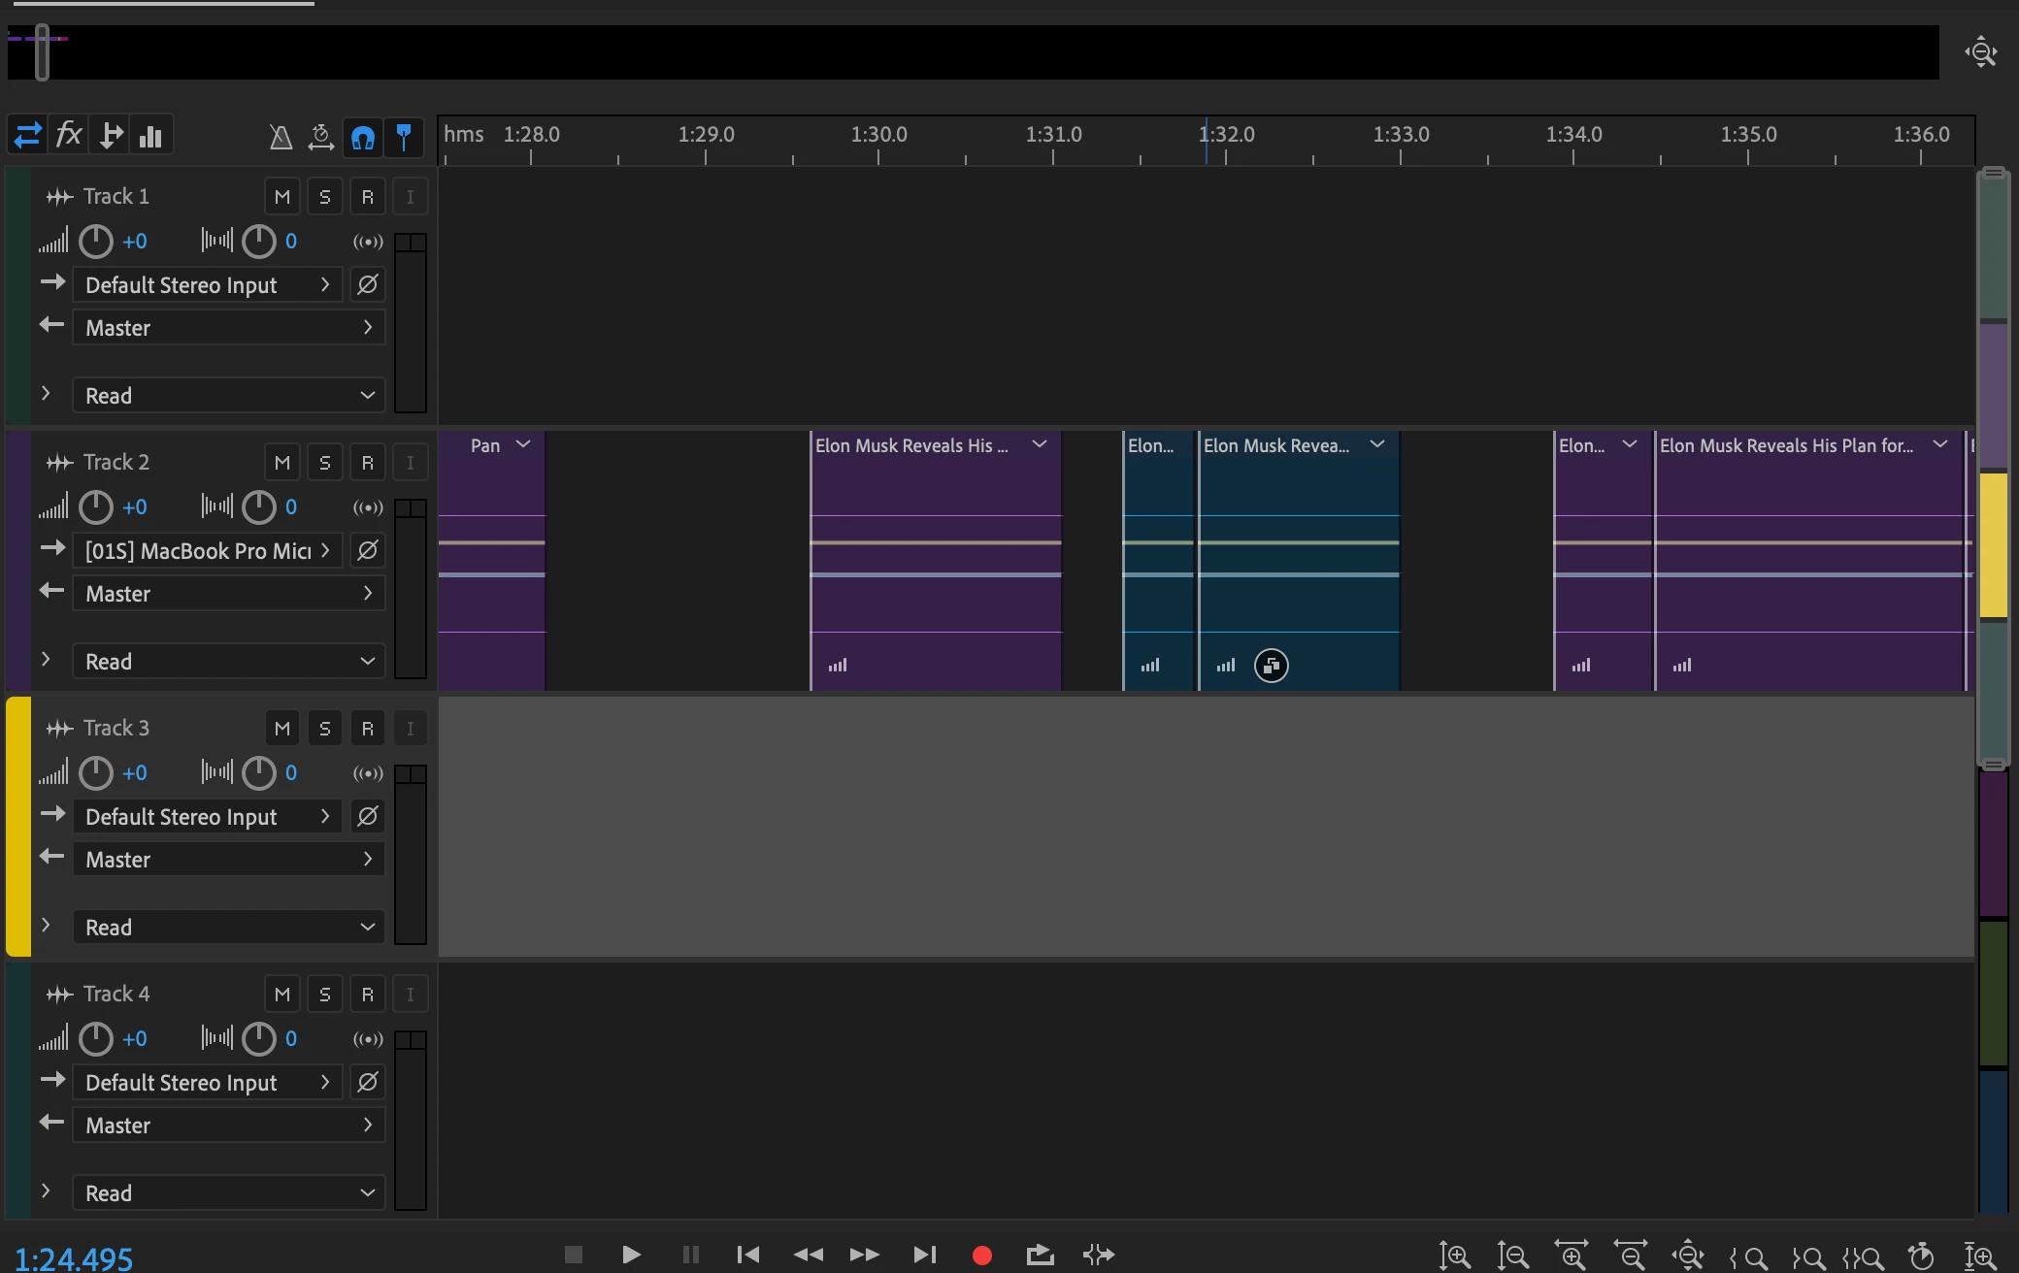Click the Track 1 name label
The image size is (2019, 1273).
(116, 197)
